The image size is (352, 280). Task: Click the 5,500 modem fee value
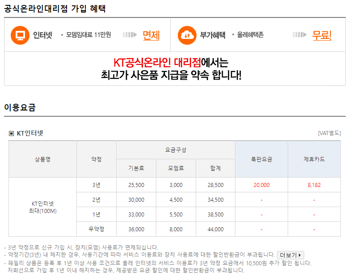176,215
